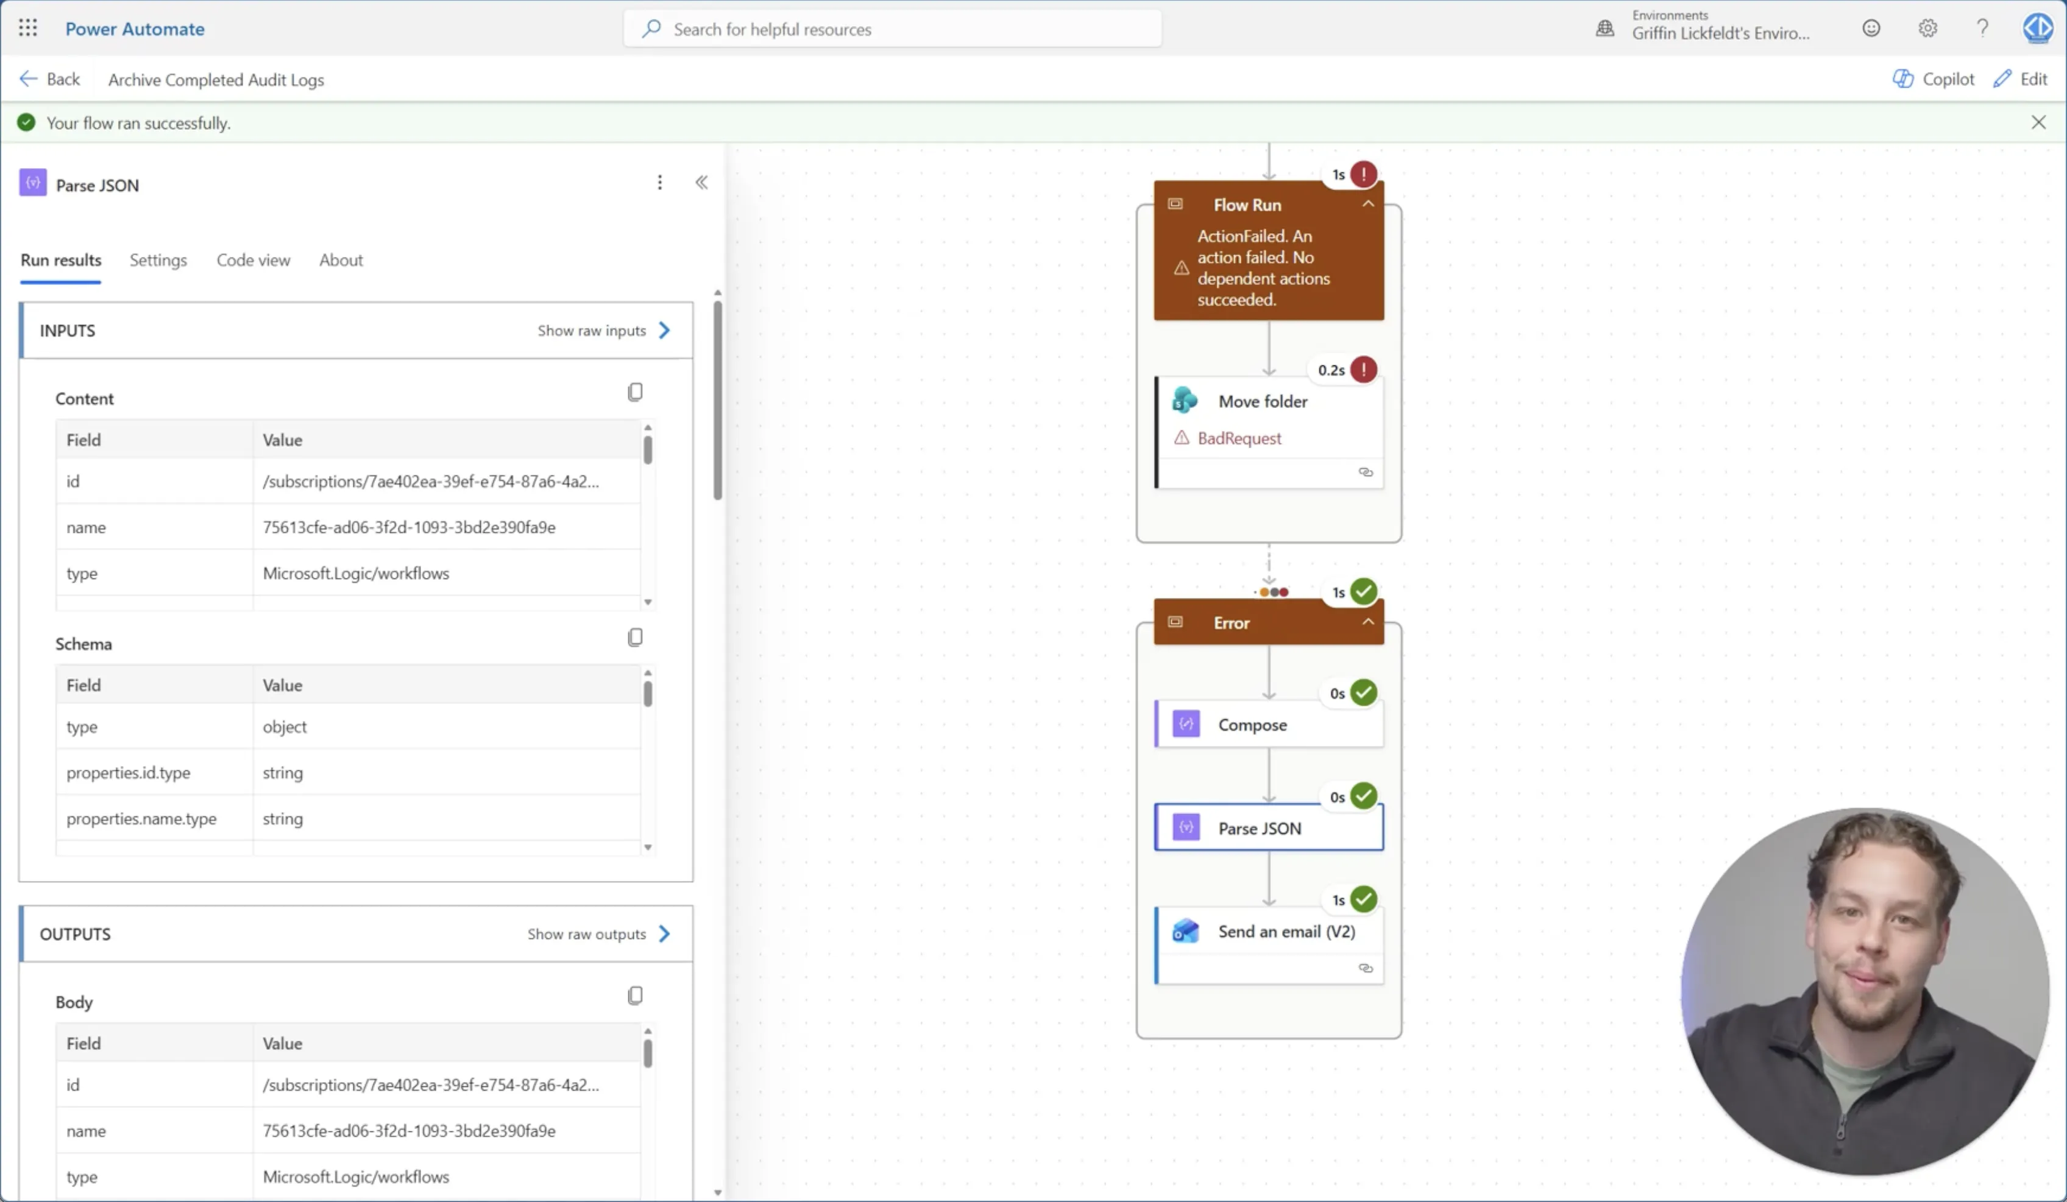2067x1202 pixels.
Task: Click the Content id subscriptions value
Action: [431, 481]
